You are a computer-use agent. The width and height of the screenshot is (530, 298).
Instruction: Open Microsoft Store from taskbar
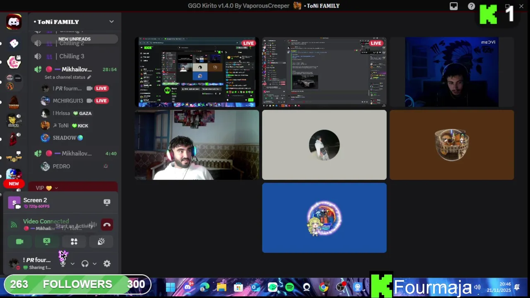[x=238, y=287]
